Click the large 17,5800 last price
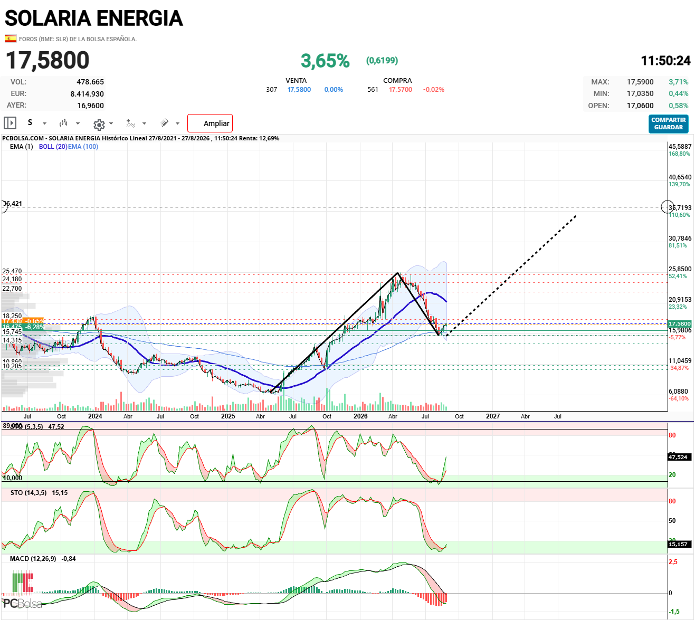The height and width of the screenshot is (620, 695). click(47, 60)
